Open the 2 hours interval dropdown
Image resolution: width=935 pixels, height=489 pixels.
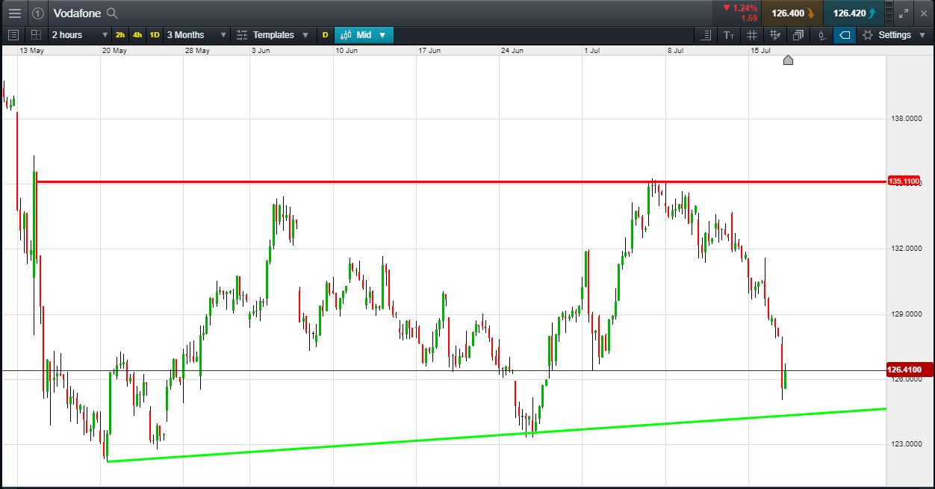click(x=79, y=35)
